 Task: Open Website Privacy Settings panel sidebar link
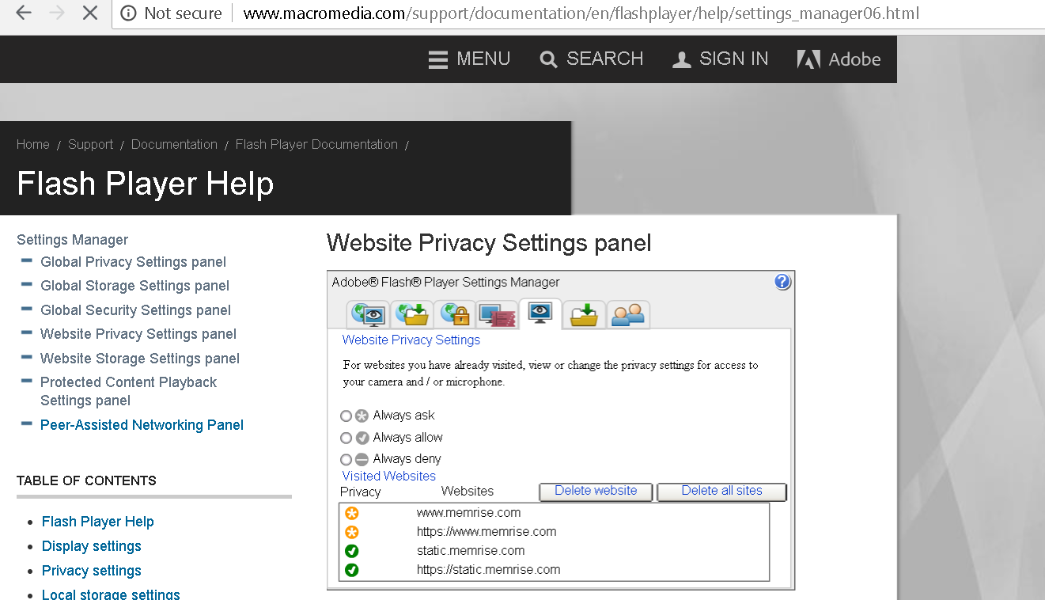tap(138, 334)
